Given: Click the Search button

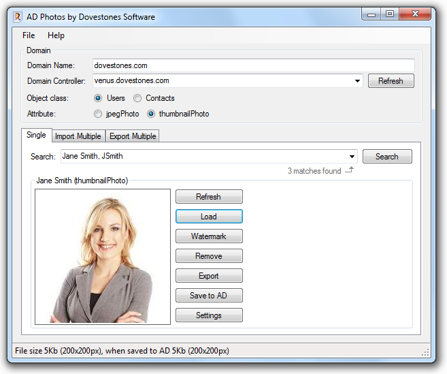Looking at the screenshot, I should (387, 157).
